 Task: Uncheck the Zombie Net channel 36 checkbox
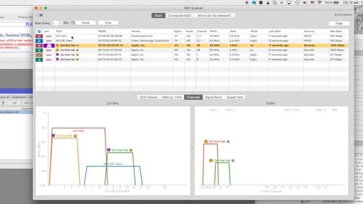pyautogui.click(x=39, y=45)
